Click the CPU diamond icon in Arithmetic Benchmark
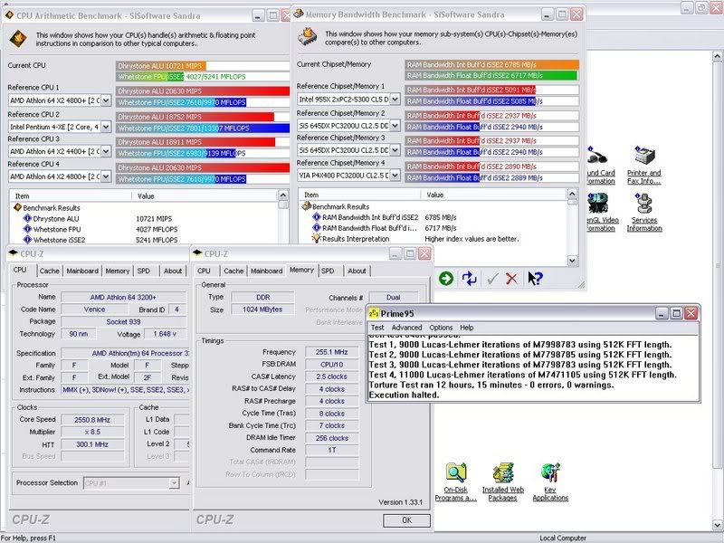The height and width of the screenshot is (543, 724). coord(18,39)
